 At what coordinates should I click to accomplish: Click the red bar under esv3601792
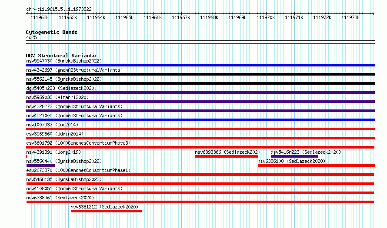pyautogui.click(x=200, y=147)
